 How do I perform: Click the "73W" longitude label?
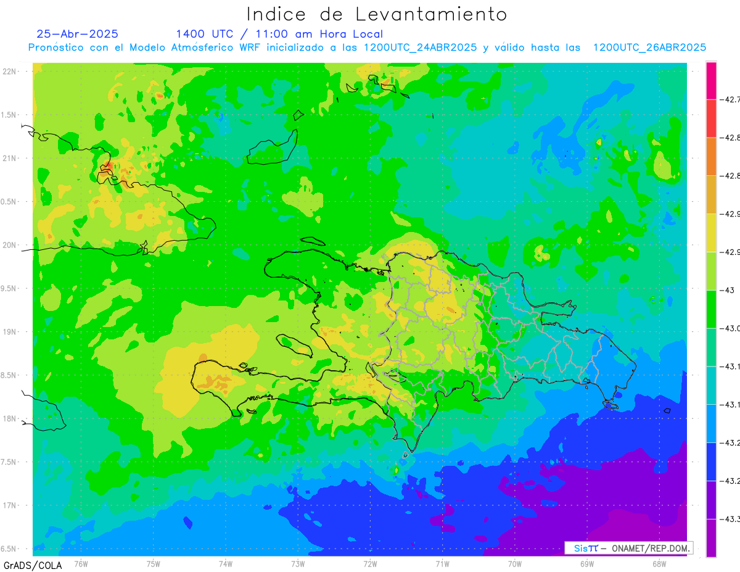pyautogui.click(x=298, y=563)
